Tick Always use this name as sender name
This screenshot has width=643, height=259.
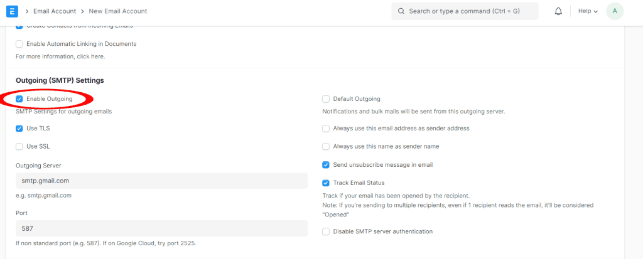[326, 147]
